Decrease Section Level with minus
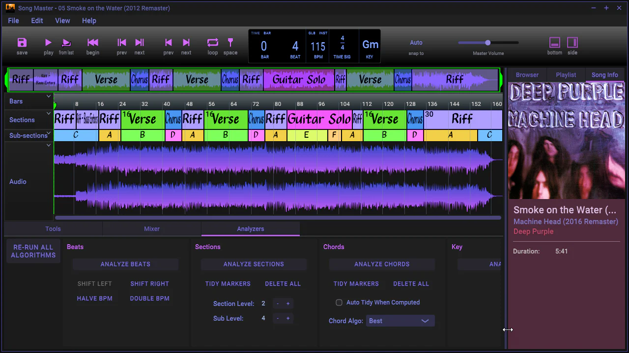Screen dimensions: 629x353 tap(278, 304)
